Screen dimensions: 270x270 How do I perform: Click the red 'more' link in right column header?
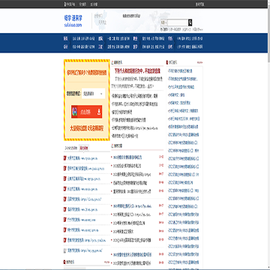199,62
